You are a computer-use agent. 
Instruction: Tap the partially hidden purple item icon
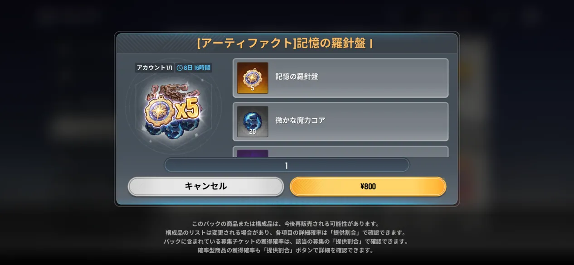coord(253,153)
